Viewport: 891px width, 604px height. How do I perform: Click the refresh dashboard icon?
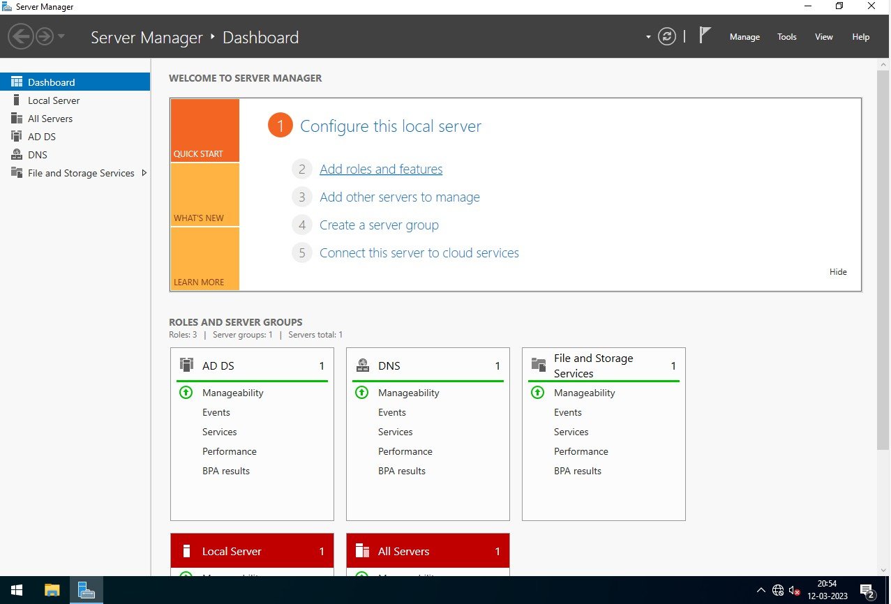(667, 36)
